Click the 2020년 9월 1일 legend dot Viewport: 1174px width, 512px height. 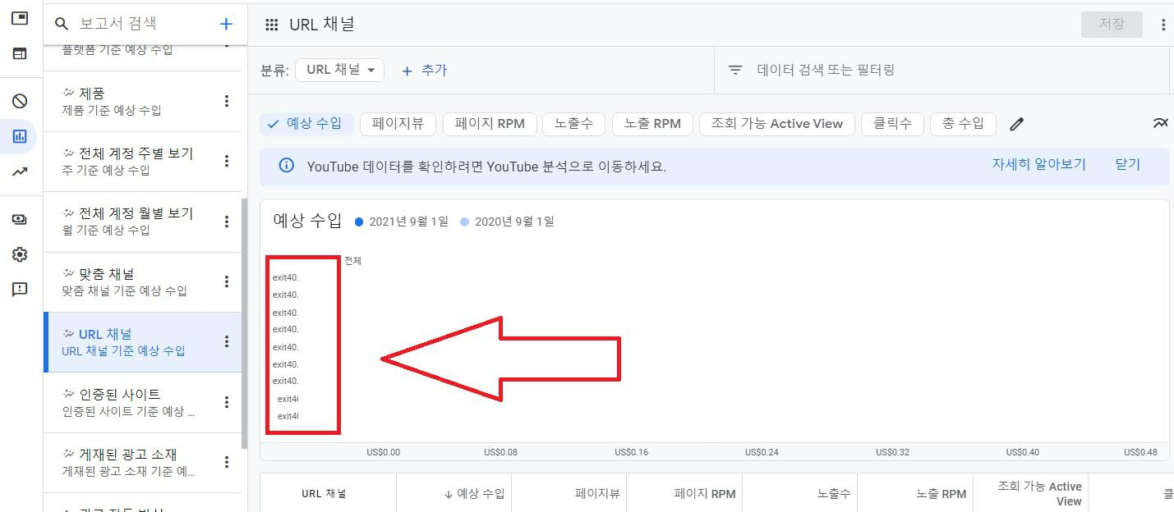coord(464,222)
